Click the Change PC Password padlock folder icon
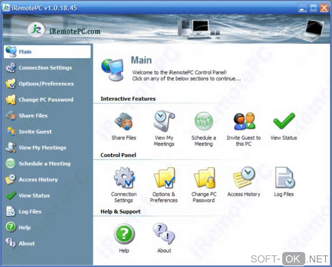 (204, 178)
